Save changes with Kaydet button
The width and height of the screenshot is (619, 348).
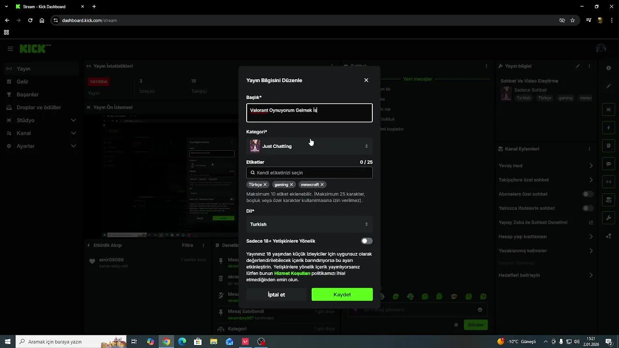point(342,294)
